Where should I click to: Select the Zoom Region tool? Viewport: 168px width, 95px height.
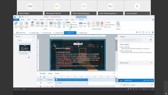tap(26, 25)
